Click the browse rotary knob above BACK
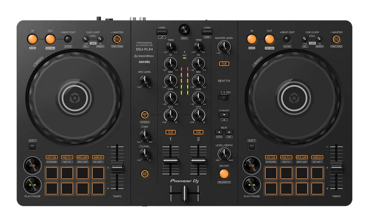Screen dimensions: 369x223 point(184,30)
